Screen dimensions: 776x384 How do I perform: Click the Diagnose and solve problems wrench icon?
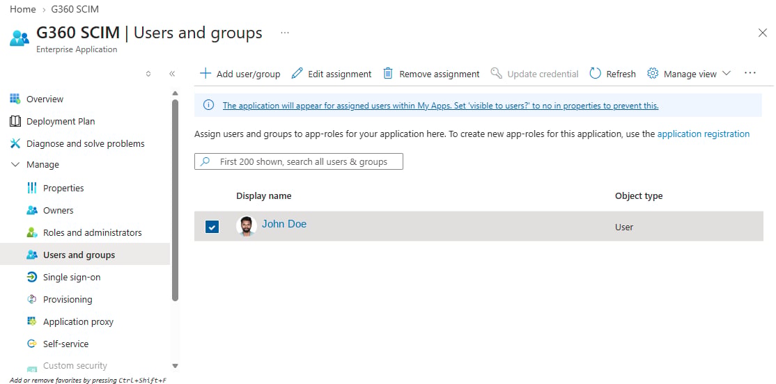pyautogui.click(x=15, y=143)
